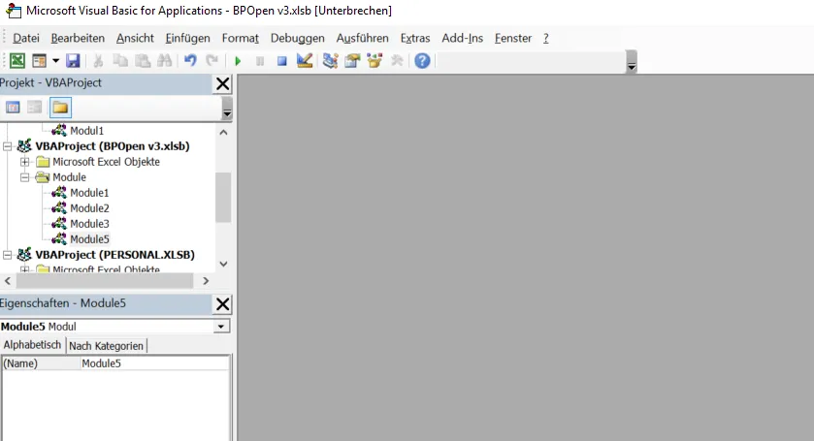This screenshot has width=814, height=441.
Task: Click the Toolbox icon
Action: [397, 61]
